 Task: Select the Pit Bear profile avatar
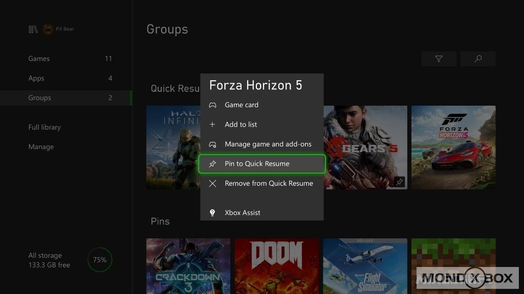coord(48,29)
